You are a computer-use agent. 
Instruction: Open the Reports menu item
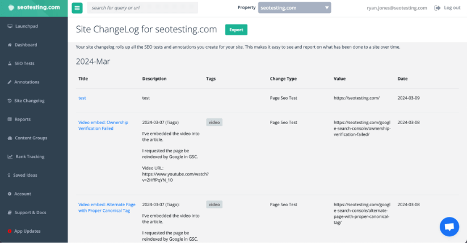pos(23,120)
